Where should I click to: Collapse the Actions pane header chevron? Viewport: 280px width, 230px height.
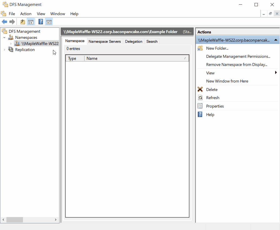[276, 40]
